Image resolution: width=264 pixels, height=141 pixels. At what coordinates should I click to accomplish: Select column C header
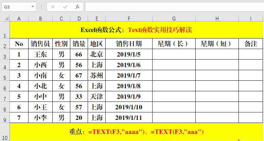tap(61, 18)
